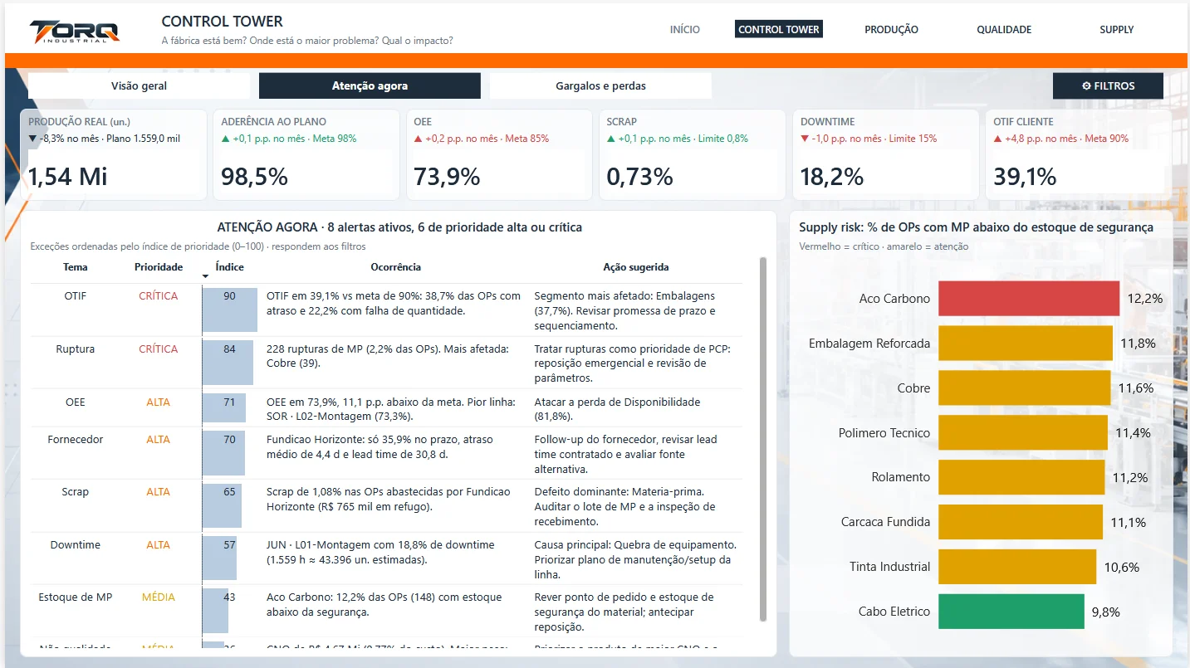Click the red Aco Carbono bar

(1029, 299)
